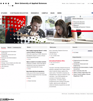Switch language to fr

tap(90, 4)
